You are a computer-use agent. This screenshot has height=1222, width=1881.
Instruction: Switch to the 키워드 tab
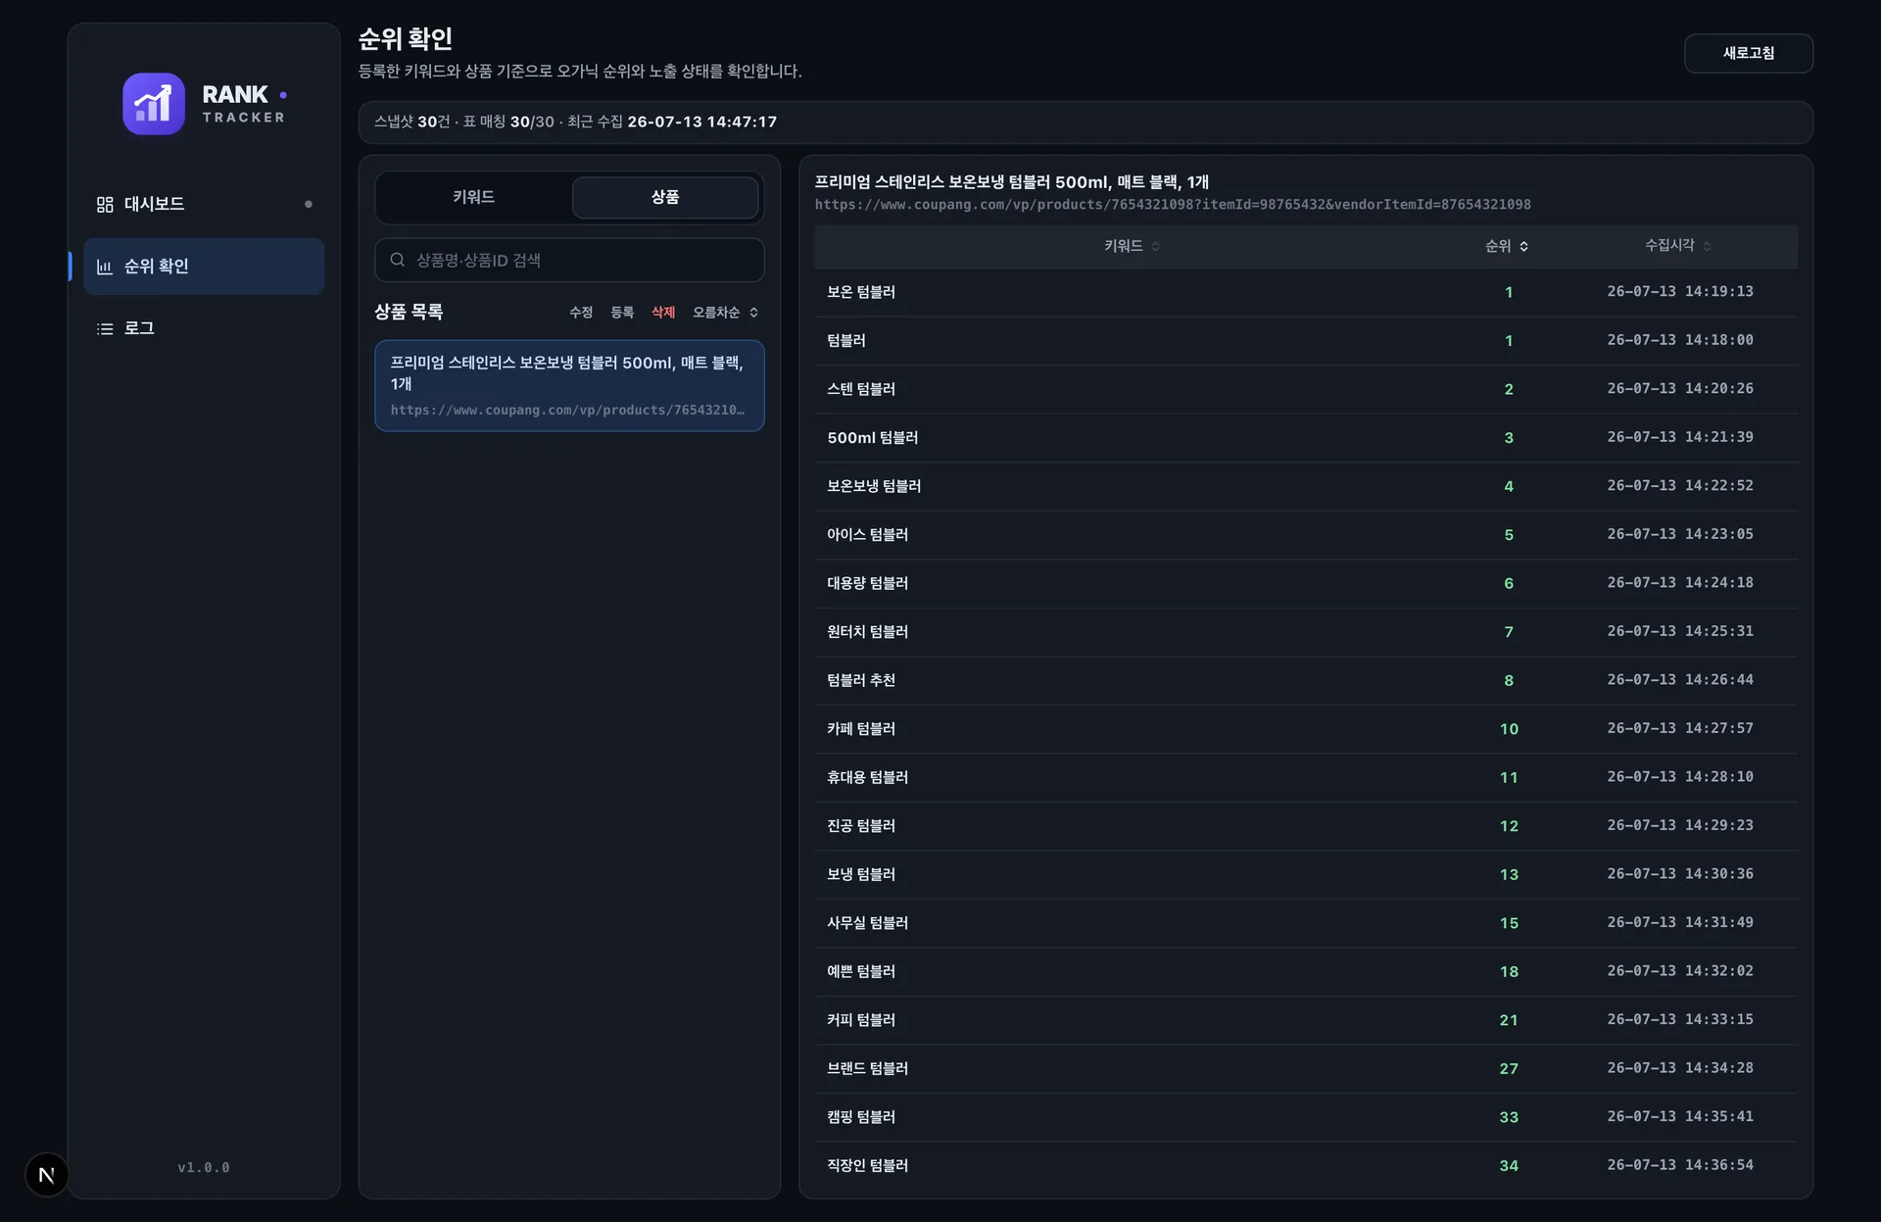(474, 197)
